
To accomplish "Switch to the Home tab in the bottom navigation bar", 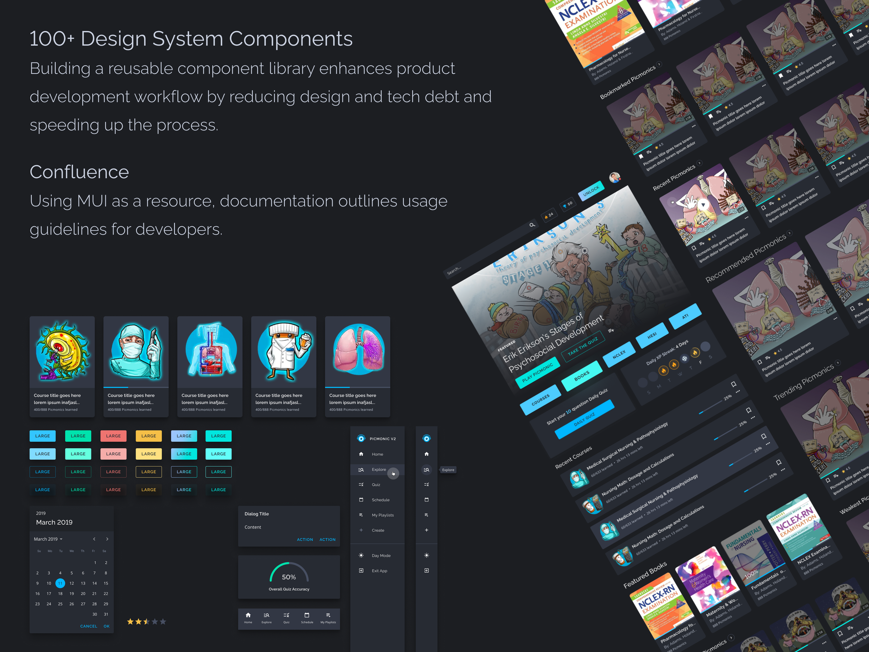I will (248, 618).
